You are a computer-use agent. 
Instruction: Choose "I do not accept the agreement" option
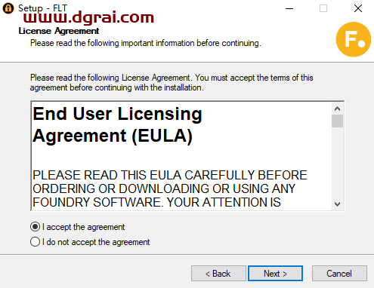point(35,242)
